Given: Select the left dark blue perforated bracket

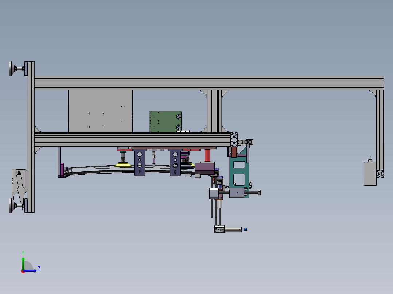Looking at the screenshot, I should click(x=140, y=162).
